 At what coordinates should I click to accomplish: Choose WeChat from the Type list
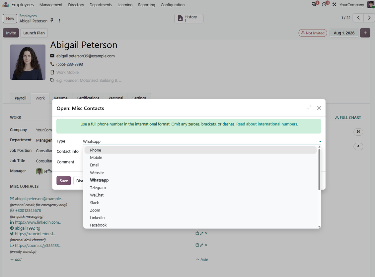point(200,195)
